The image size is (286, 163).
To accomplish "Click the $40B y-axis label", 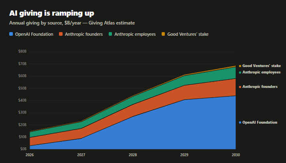I will click(22, 100).
